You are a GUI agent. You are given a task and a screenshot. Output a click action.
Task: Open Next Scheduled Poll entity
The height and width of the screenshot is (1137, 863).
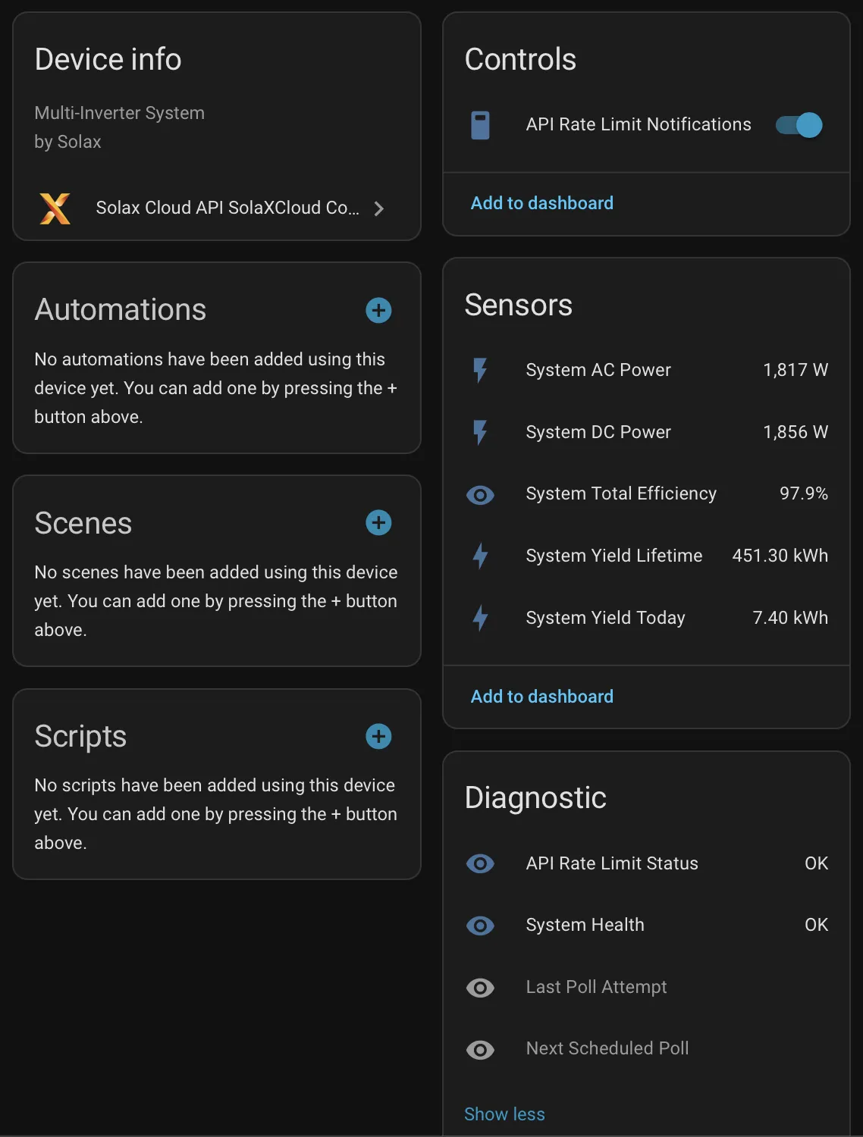tap(646, 1049)
